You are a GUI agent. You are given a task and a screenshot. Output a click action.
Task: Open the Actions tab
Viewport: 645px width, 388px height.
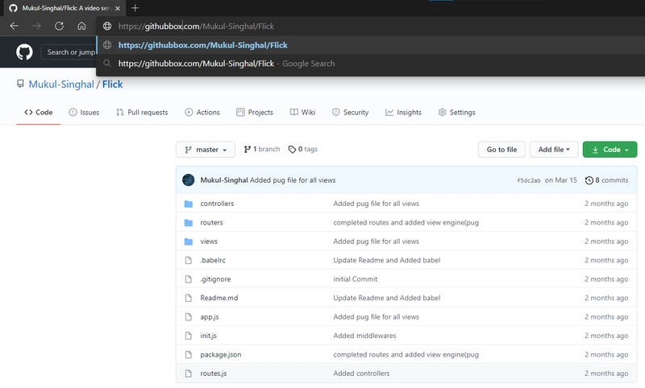[202, 112]
